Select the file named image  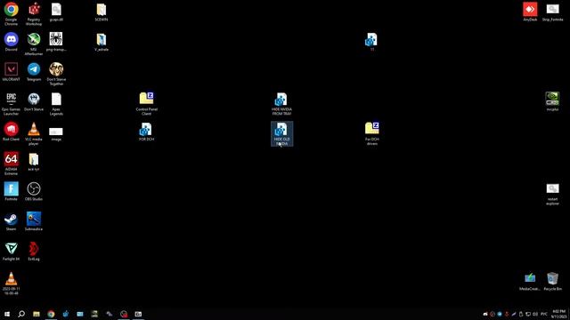pos(56,133)
